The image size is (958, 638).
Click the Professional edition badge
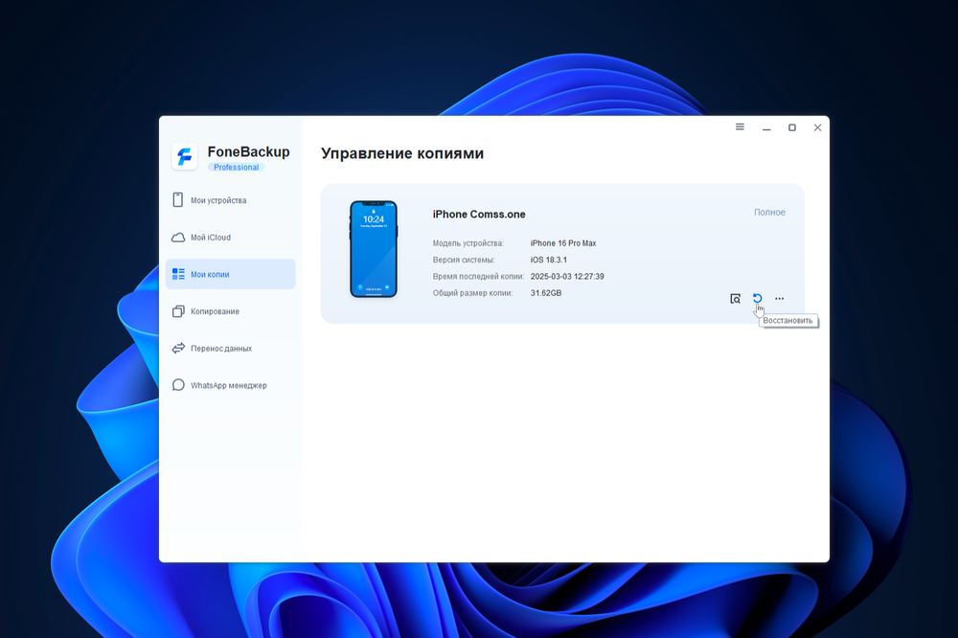coord(236,167)
